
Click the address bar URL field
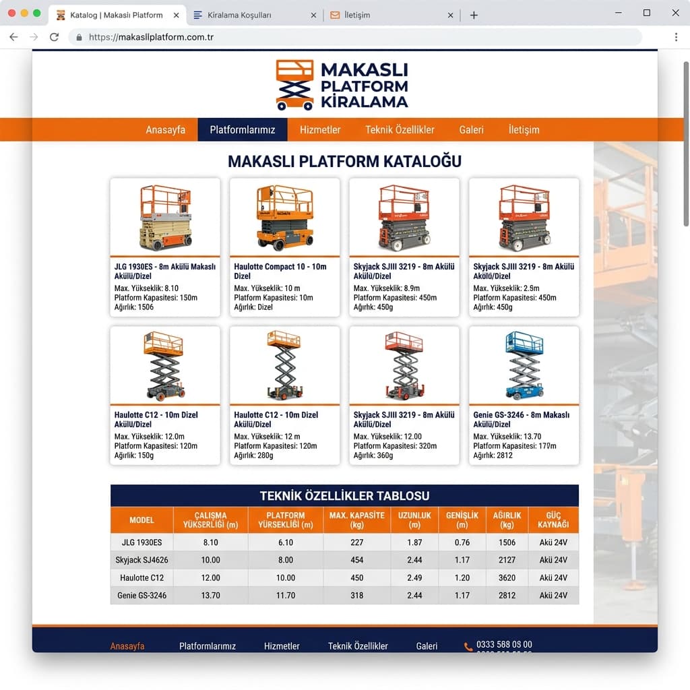tap(354, 37)
